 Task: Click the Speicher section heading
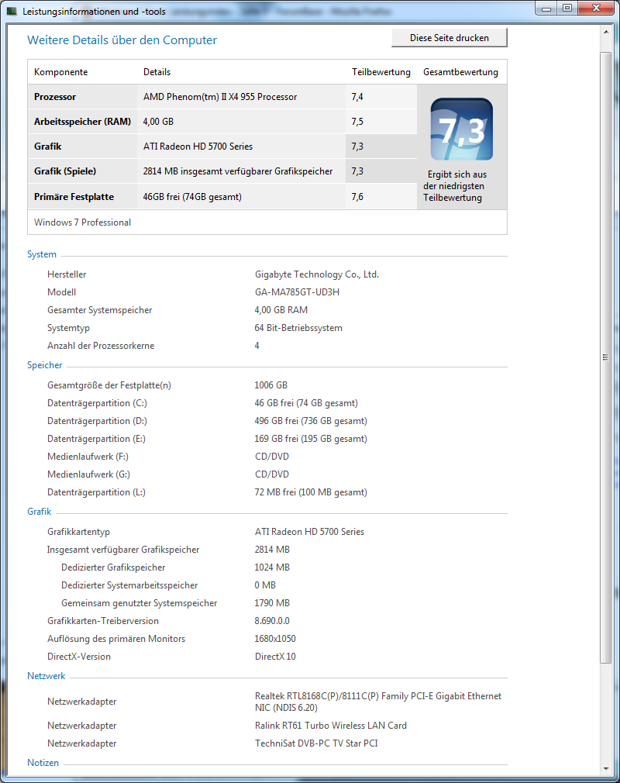click(x=45, y=365)
